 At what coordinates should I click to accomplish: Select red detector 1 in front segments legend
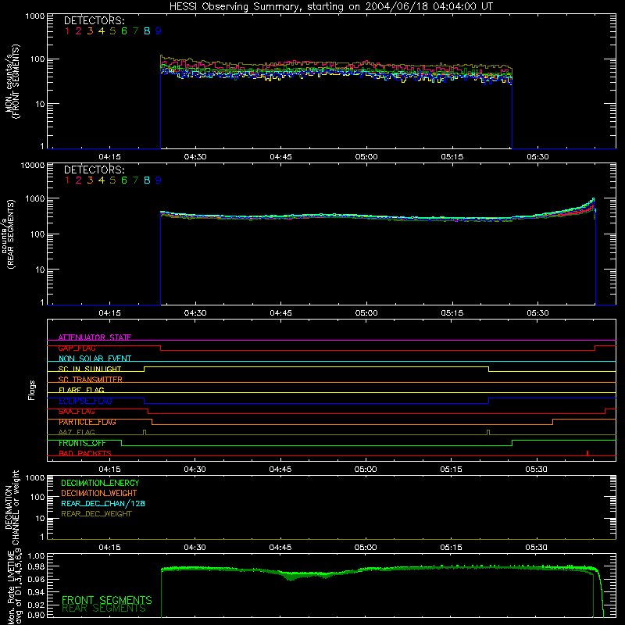tap(67, 31)
